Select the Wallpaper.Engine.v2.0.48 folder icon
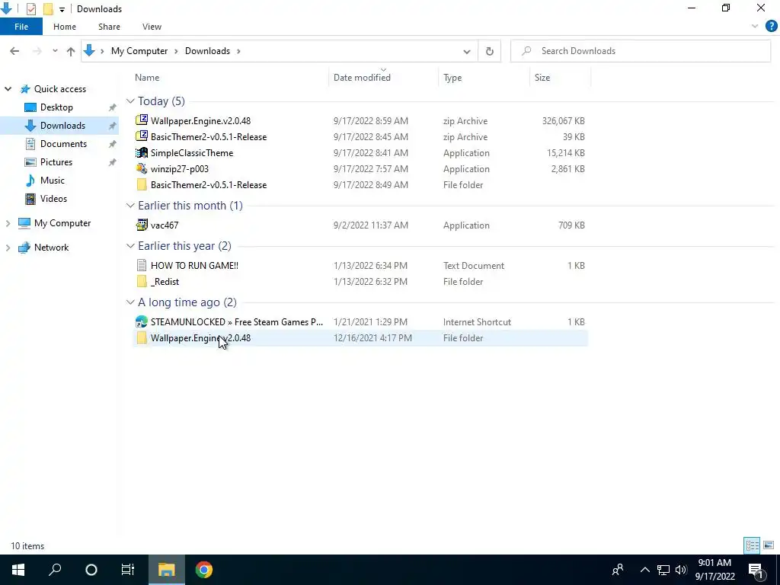This screenshot has height=585, width=780. (x=142, y=337)
